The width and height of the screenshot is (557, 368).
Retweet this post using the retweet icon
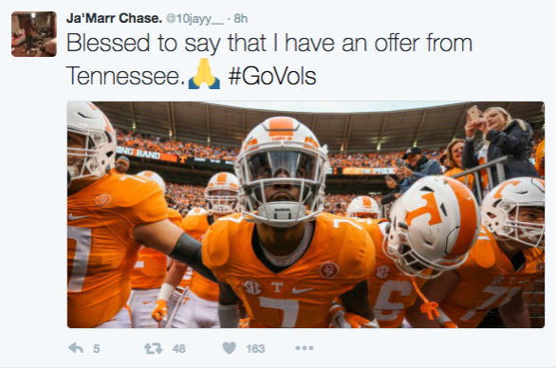[154, 348]
